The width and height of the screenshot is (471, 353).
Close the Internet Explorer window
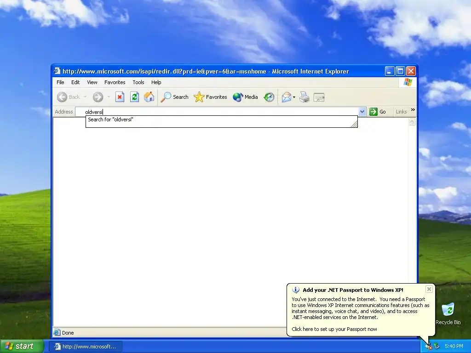411,71
